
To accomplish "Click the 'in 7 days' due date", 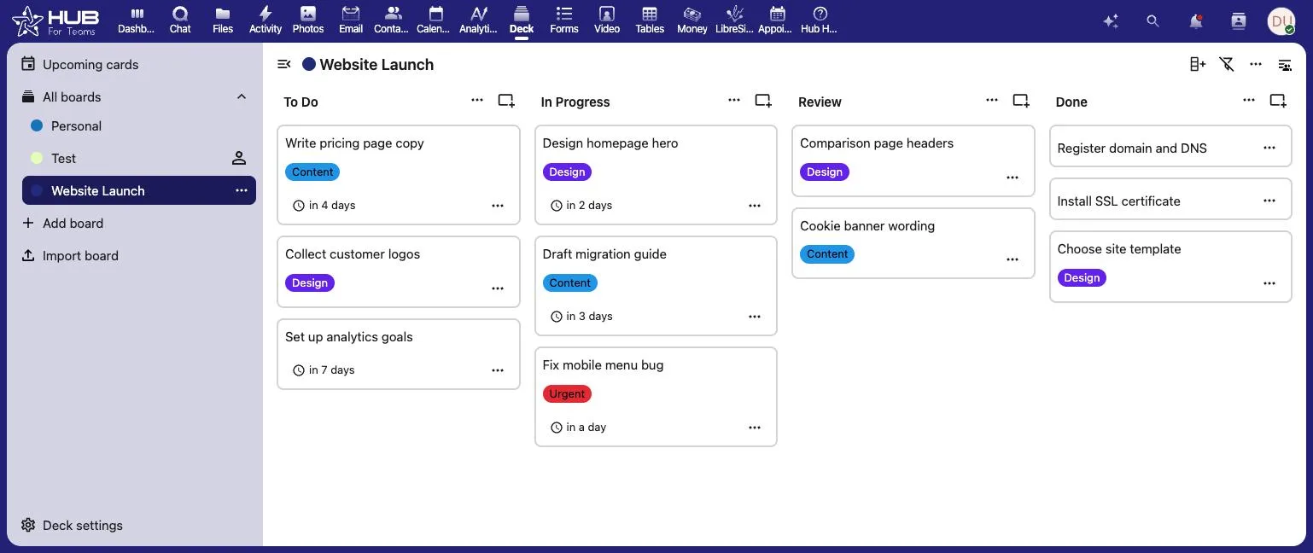I will coord(324,370).
